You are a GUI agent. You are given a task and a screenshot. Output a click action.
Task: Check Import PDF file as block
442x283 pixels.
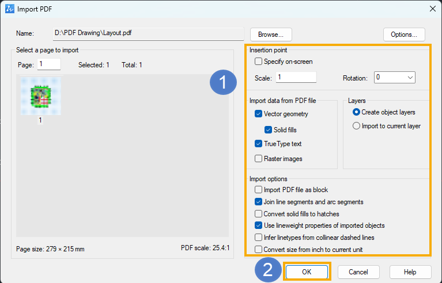[259, 190]
